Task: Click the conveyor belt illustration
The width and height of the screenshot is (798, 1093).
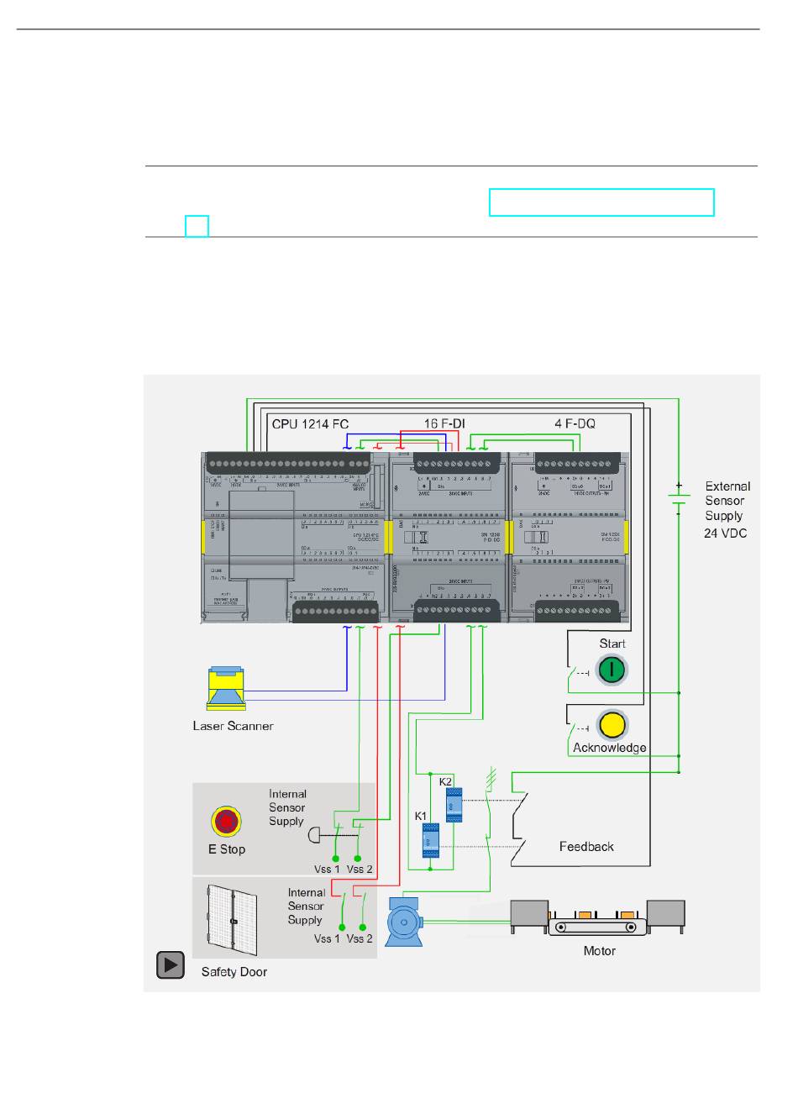Action: point(598,918)
